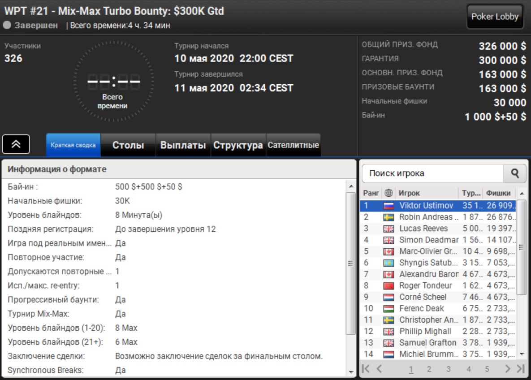This screenshot has width=531, height=380.
Task: Select the Краткая сводка tab
Action: (73, 145)
